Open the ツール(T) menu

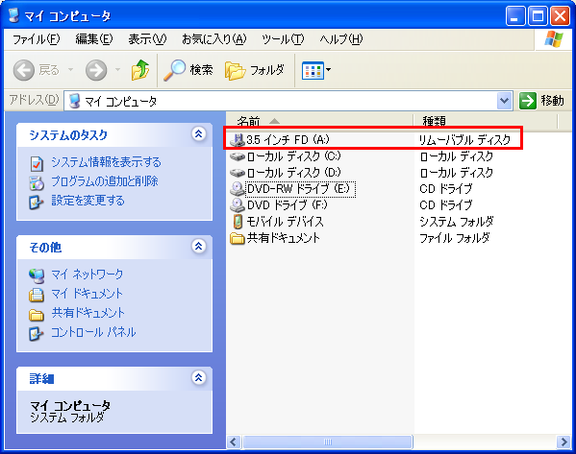coord(283,38)
